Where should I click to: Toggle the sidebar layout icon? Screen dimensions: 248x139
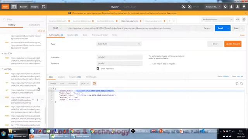14,7
